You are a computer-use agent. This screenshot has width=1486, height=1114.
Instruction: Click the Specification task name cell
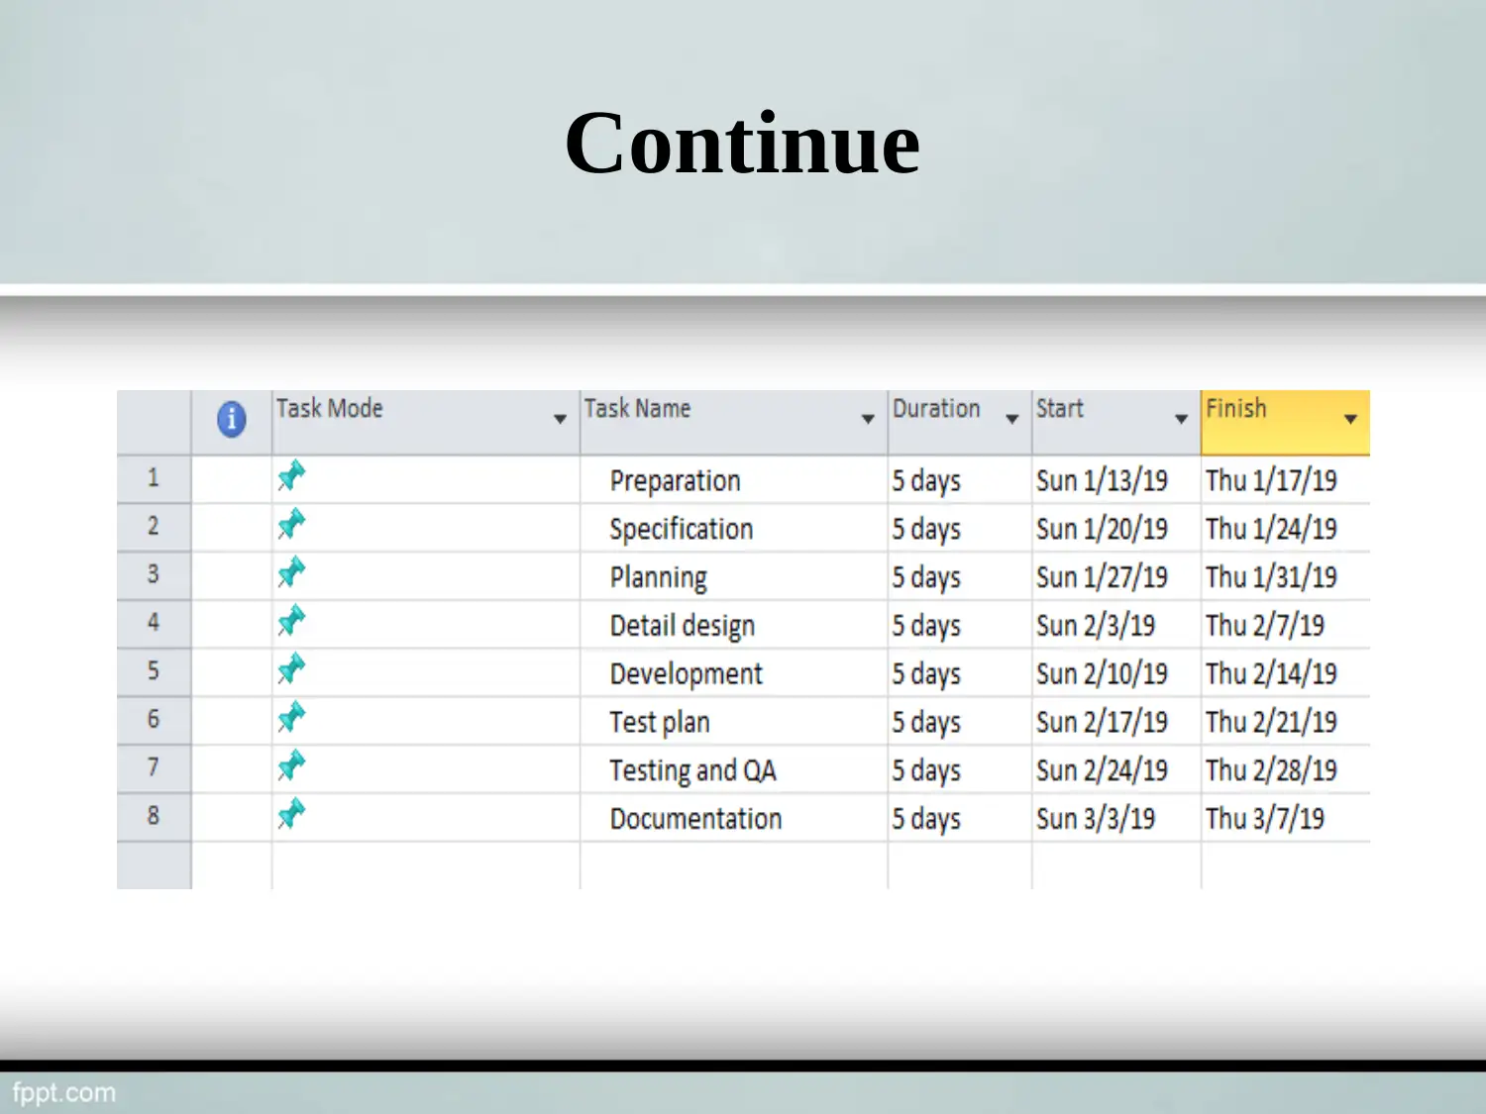tap(734, 529)
